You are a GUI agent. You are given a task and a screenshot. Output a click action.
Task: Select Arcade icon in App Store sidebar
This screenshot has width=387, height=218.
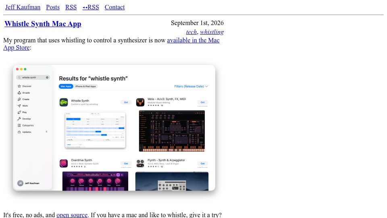pyautogui.click(x=19, y=93)
